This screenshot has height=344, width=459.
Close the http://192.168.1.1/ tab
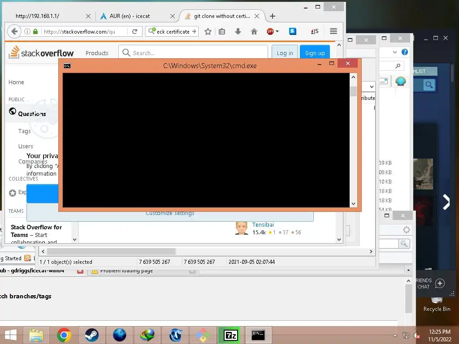click(x=88, y=16)
